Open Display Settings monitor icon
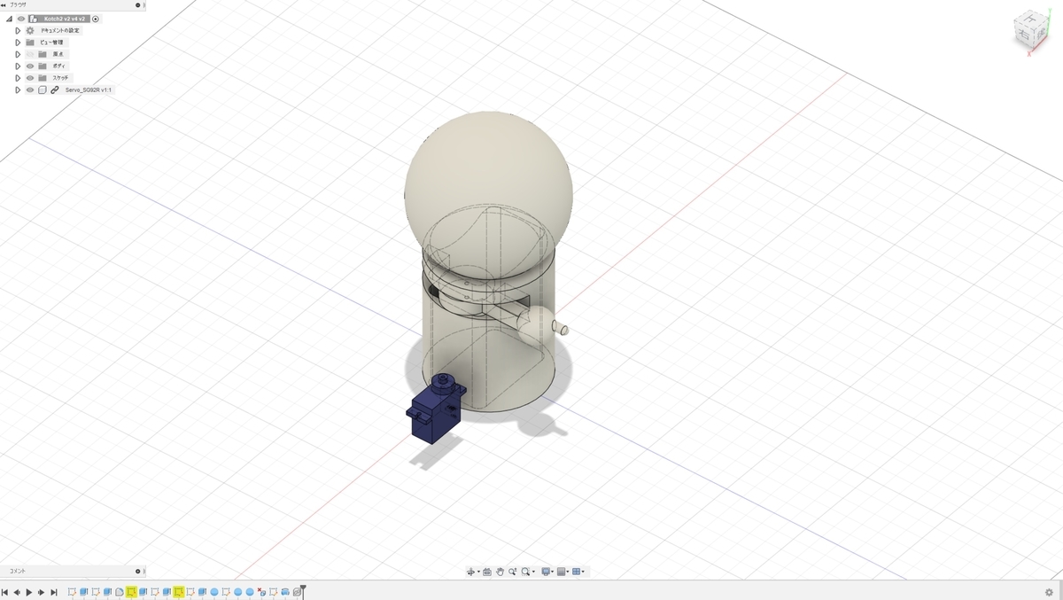The width and height of the screenshot is (1063, 600). click(x=546, y=572)
